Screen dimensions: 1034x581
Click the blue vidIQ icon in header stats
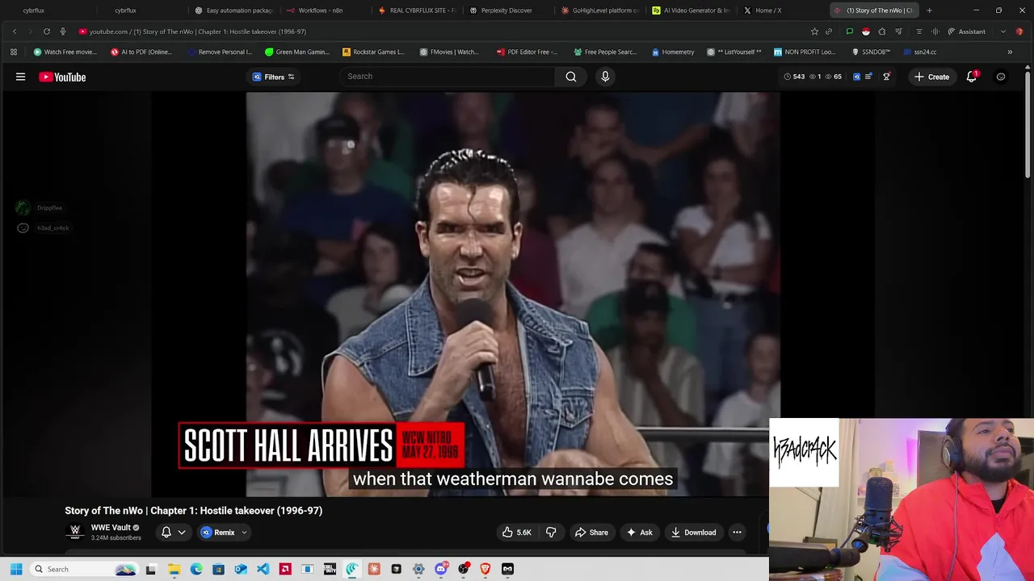856,77
